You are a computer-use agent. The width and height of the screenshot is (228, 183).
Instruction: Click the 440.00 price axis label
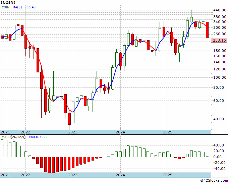click(220, 10)
